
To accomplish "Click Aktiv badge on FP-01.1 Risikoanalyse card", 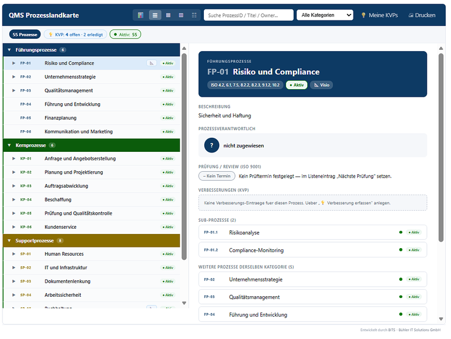I will tap(414, 232).
